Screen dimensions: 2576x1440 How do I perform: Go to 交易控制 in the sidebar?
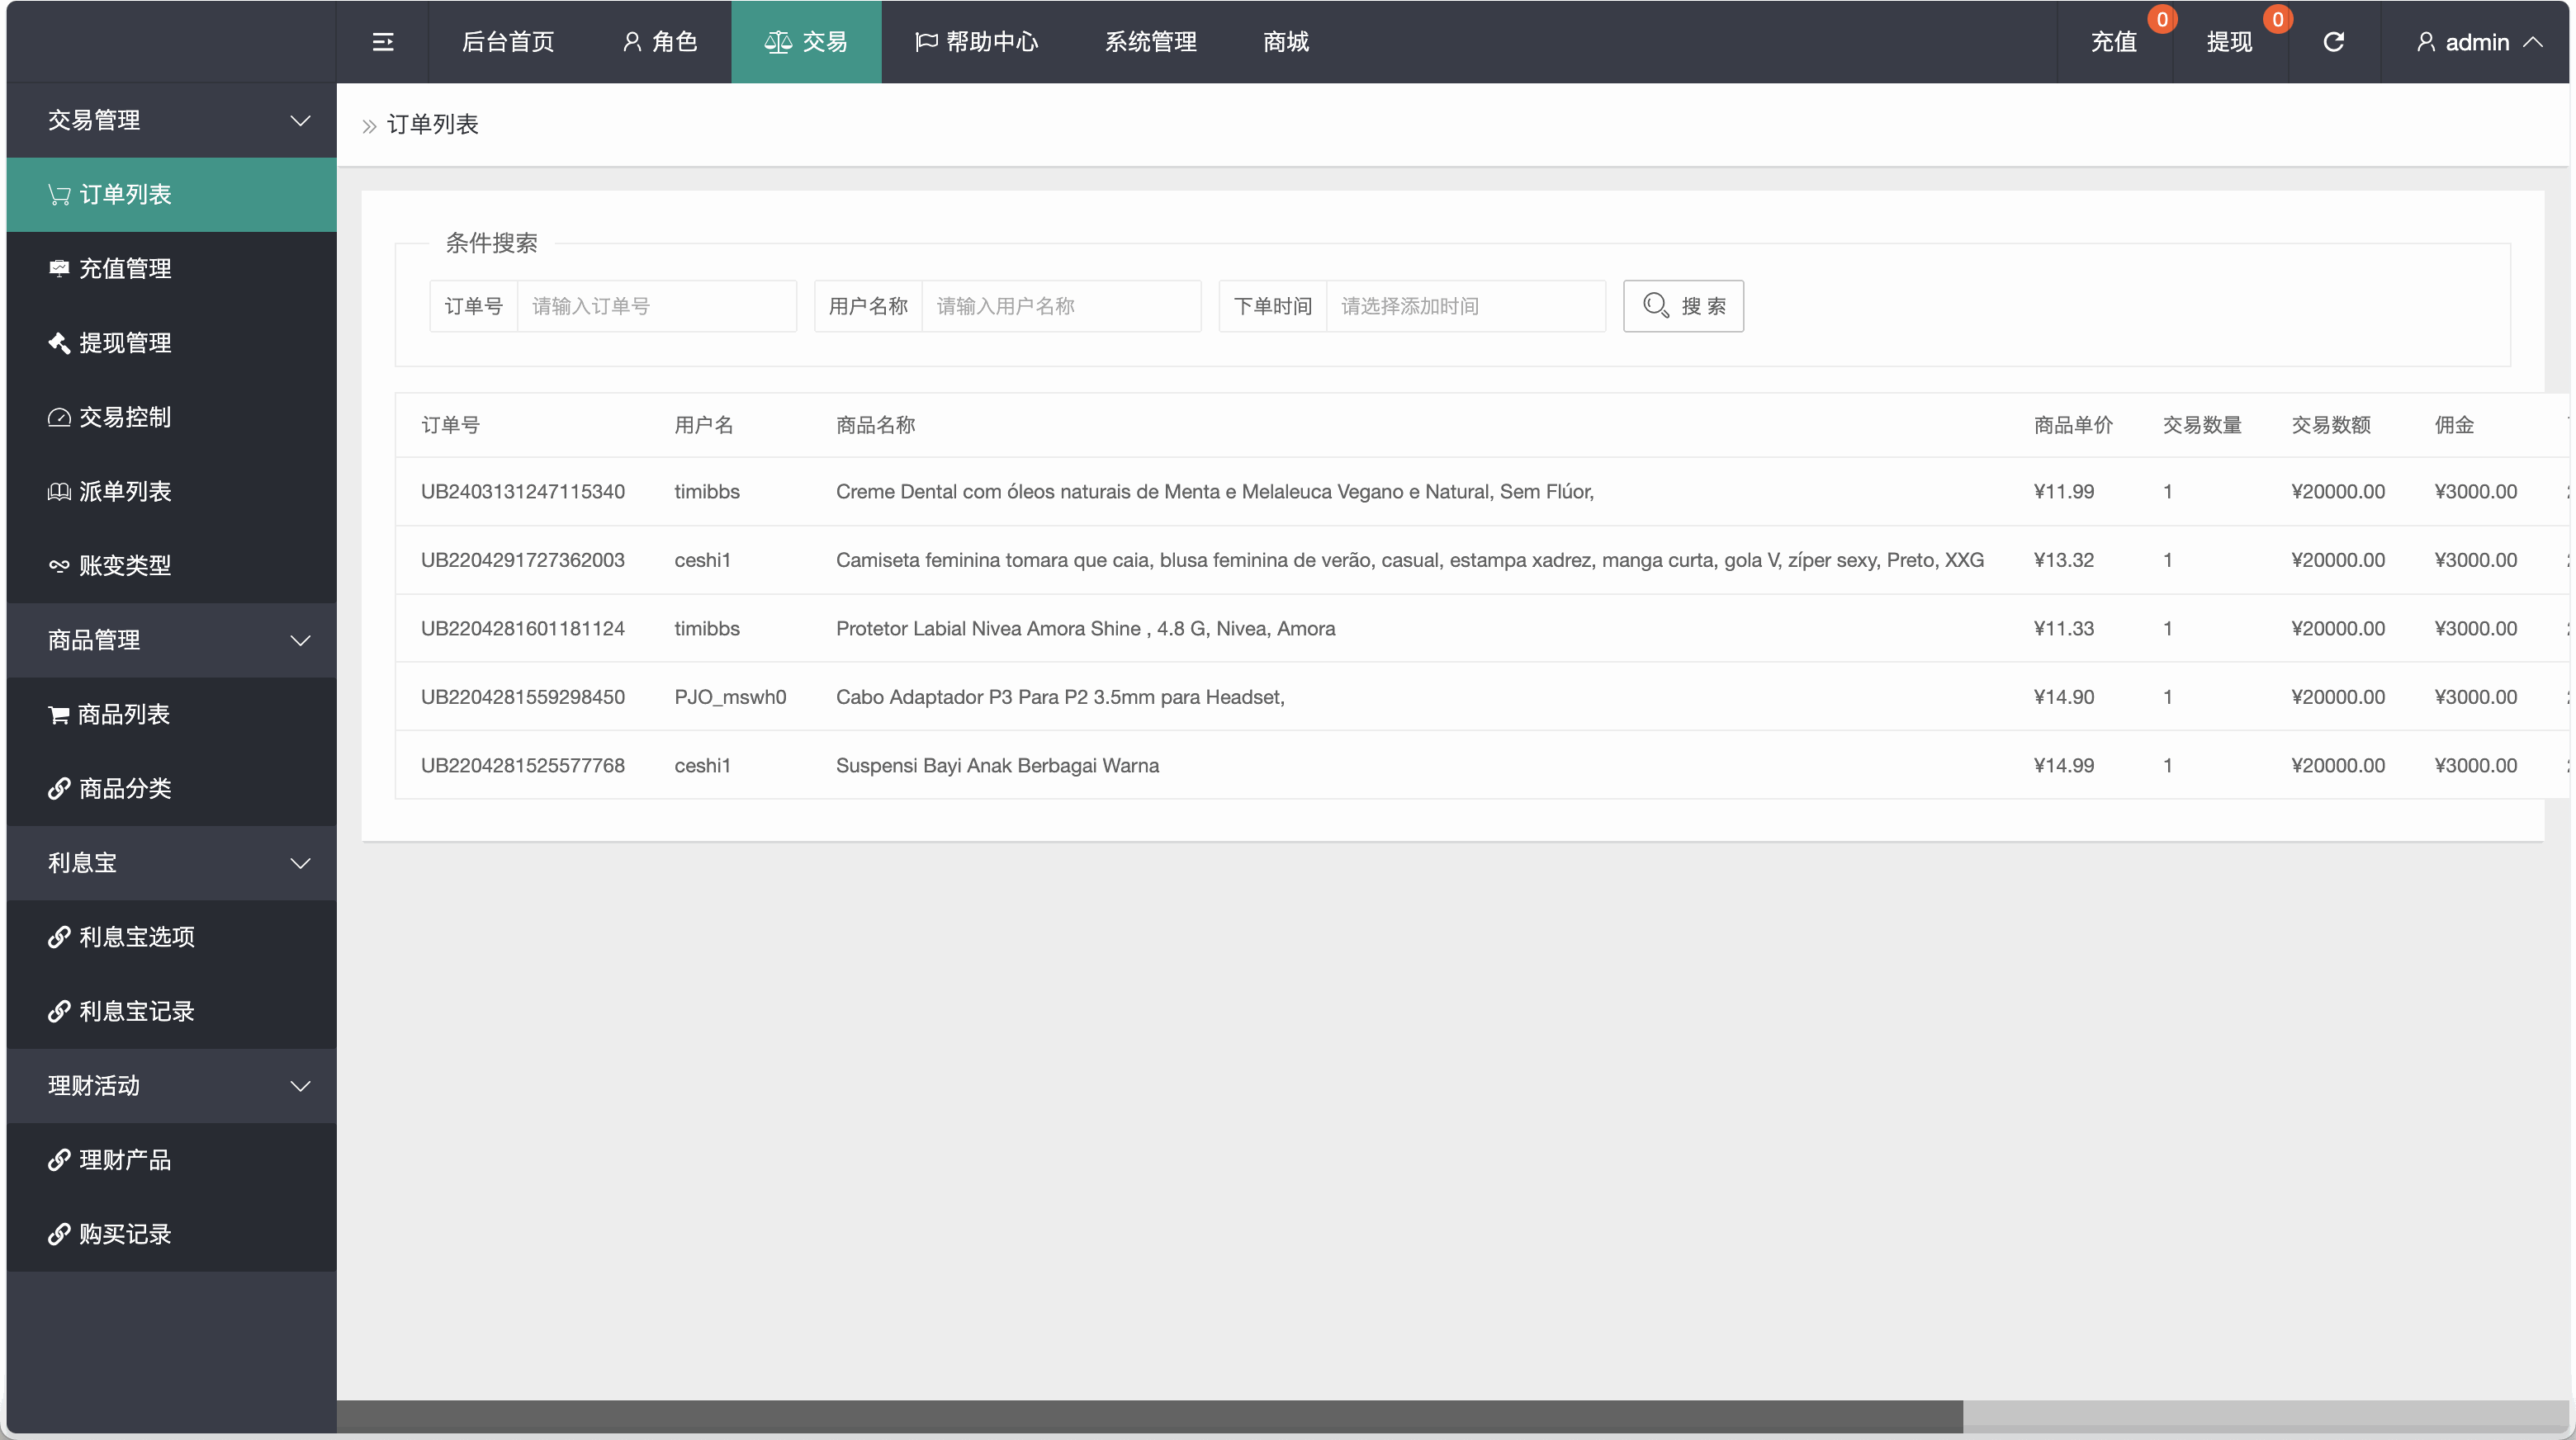125,417
